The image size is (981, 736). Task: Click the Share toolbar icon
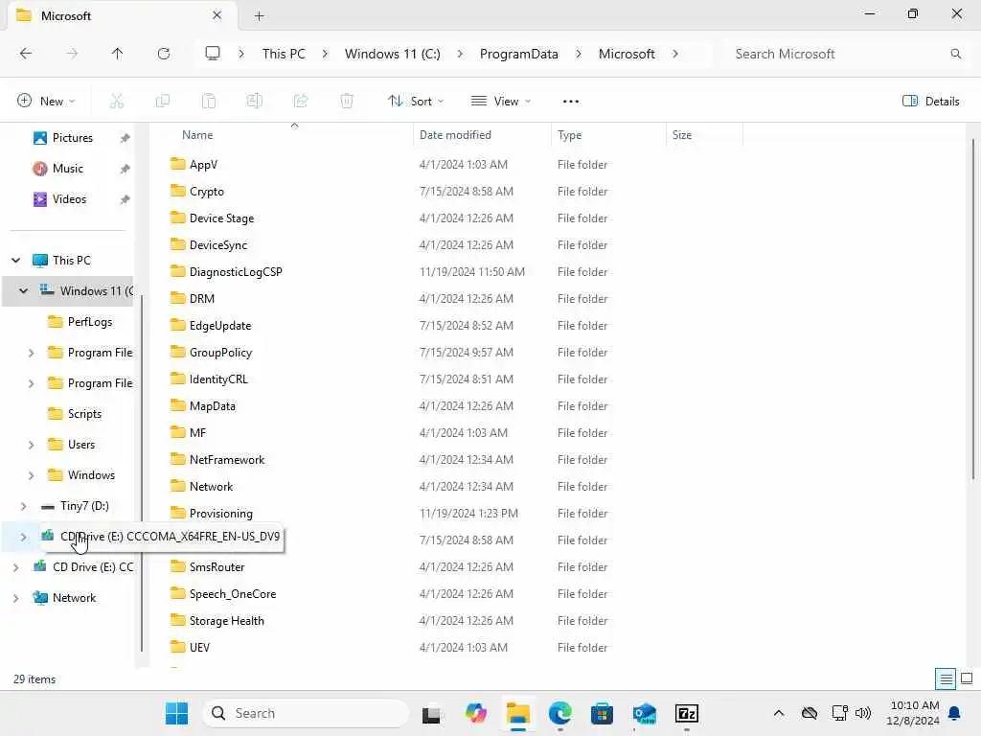pyautogui.click(x=301, y=101)
